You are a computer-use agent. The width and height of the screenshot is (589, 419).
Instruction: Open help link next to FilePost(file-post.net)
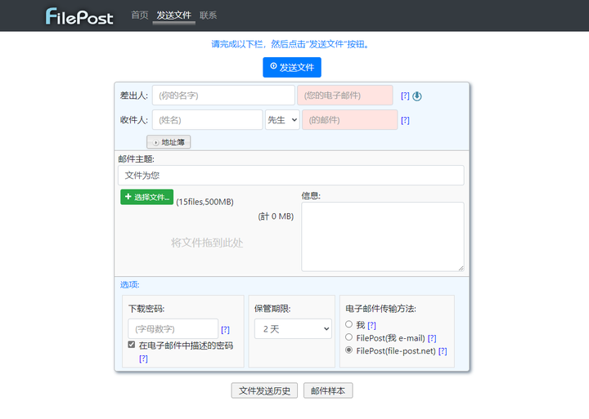pyautogui.click(x=443, y=351)
